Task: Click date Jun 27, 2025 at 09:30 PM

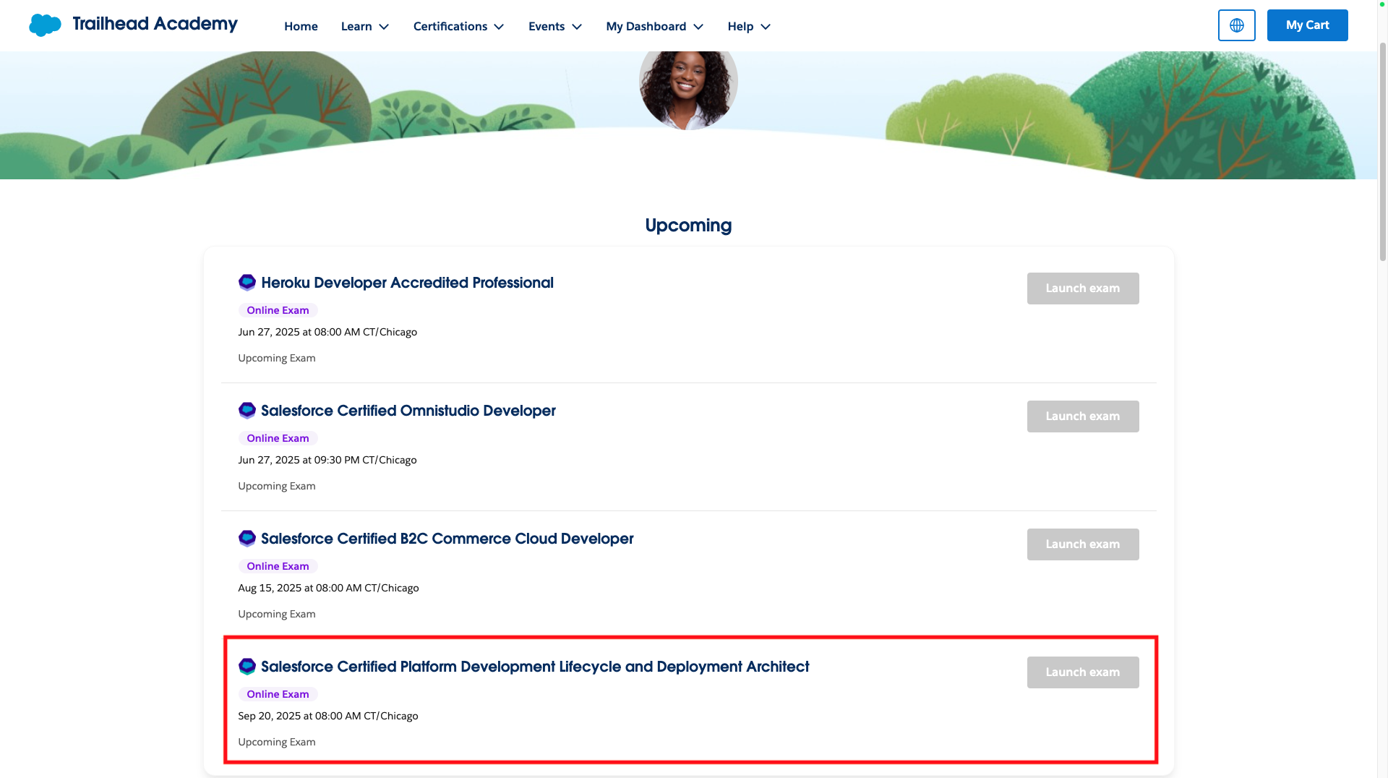Action: click(327, 460)
